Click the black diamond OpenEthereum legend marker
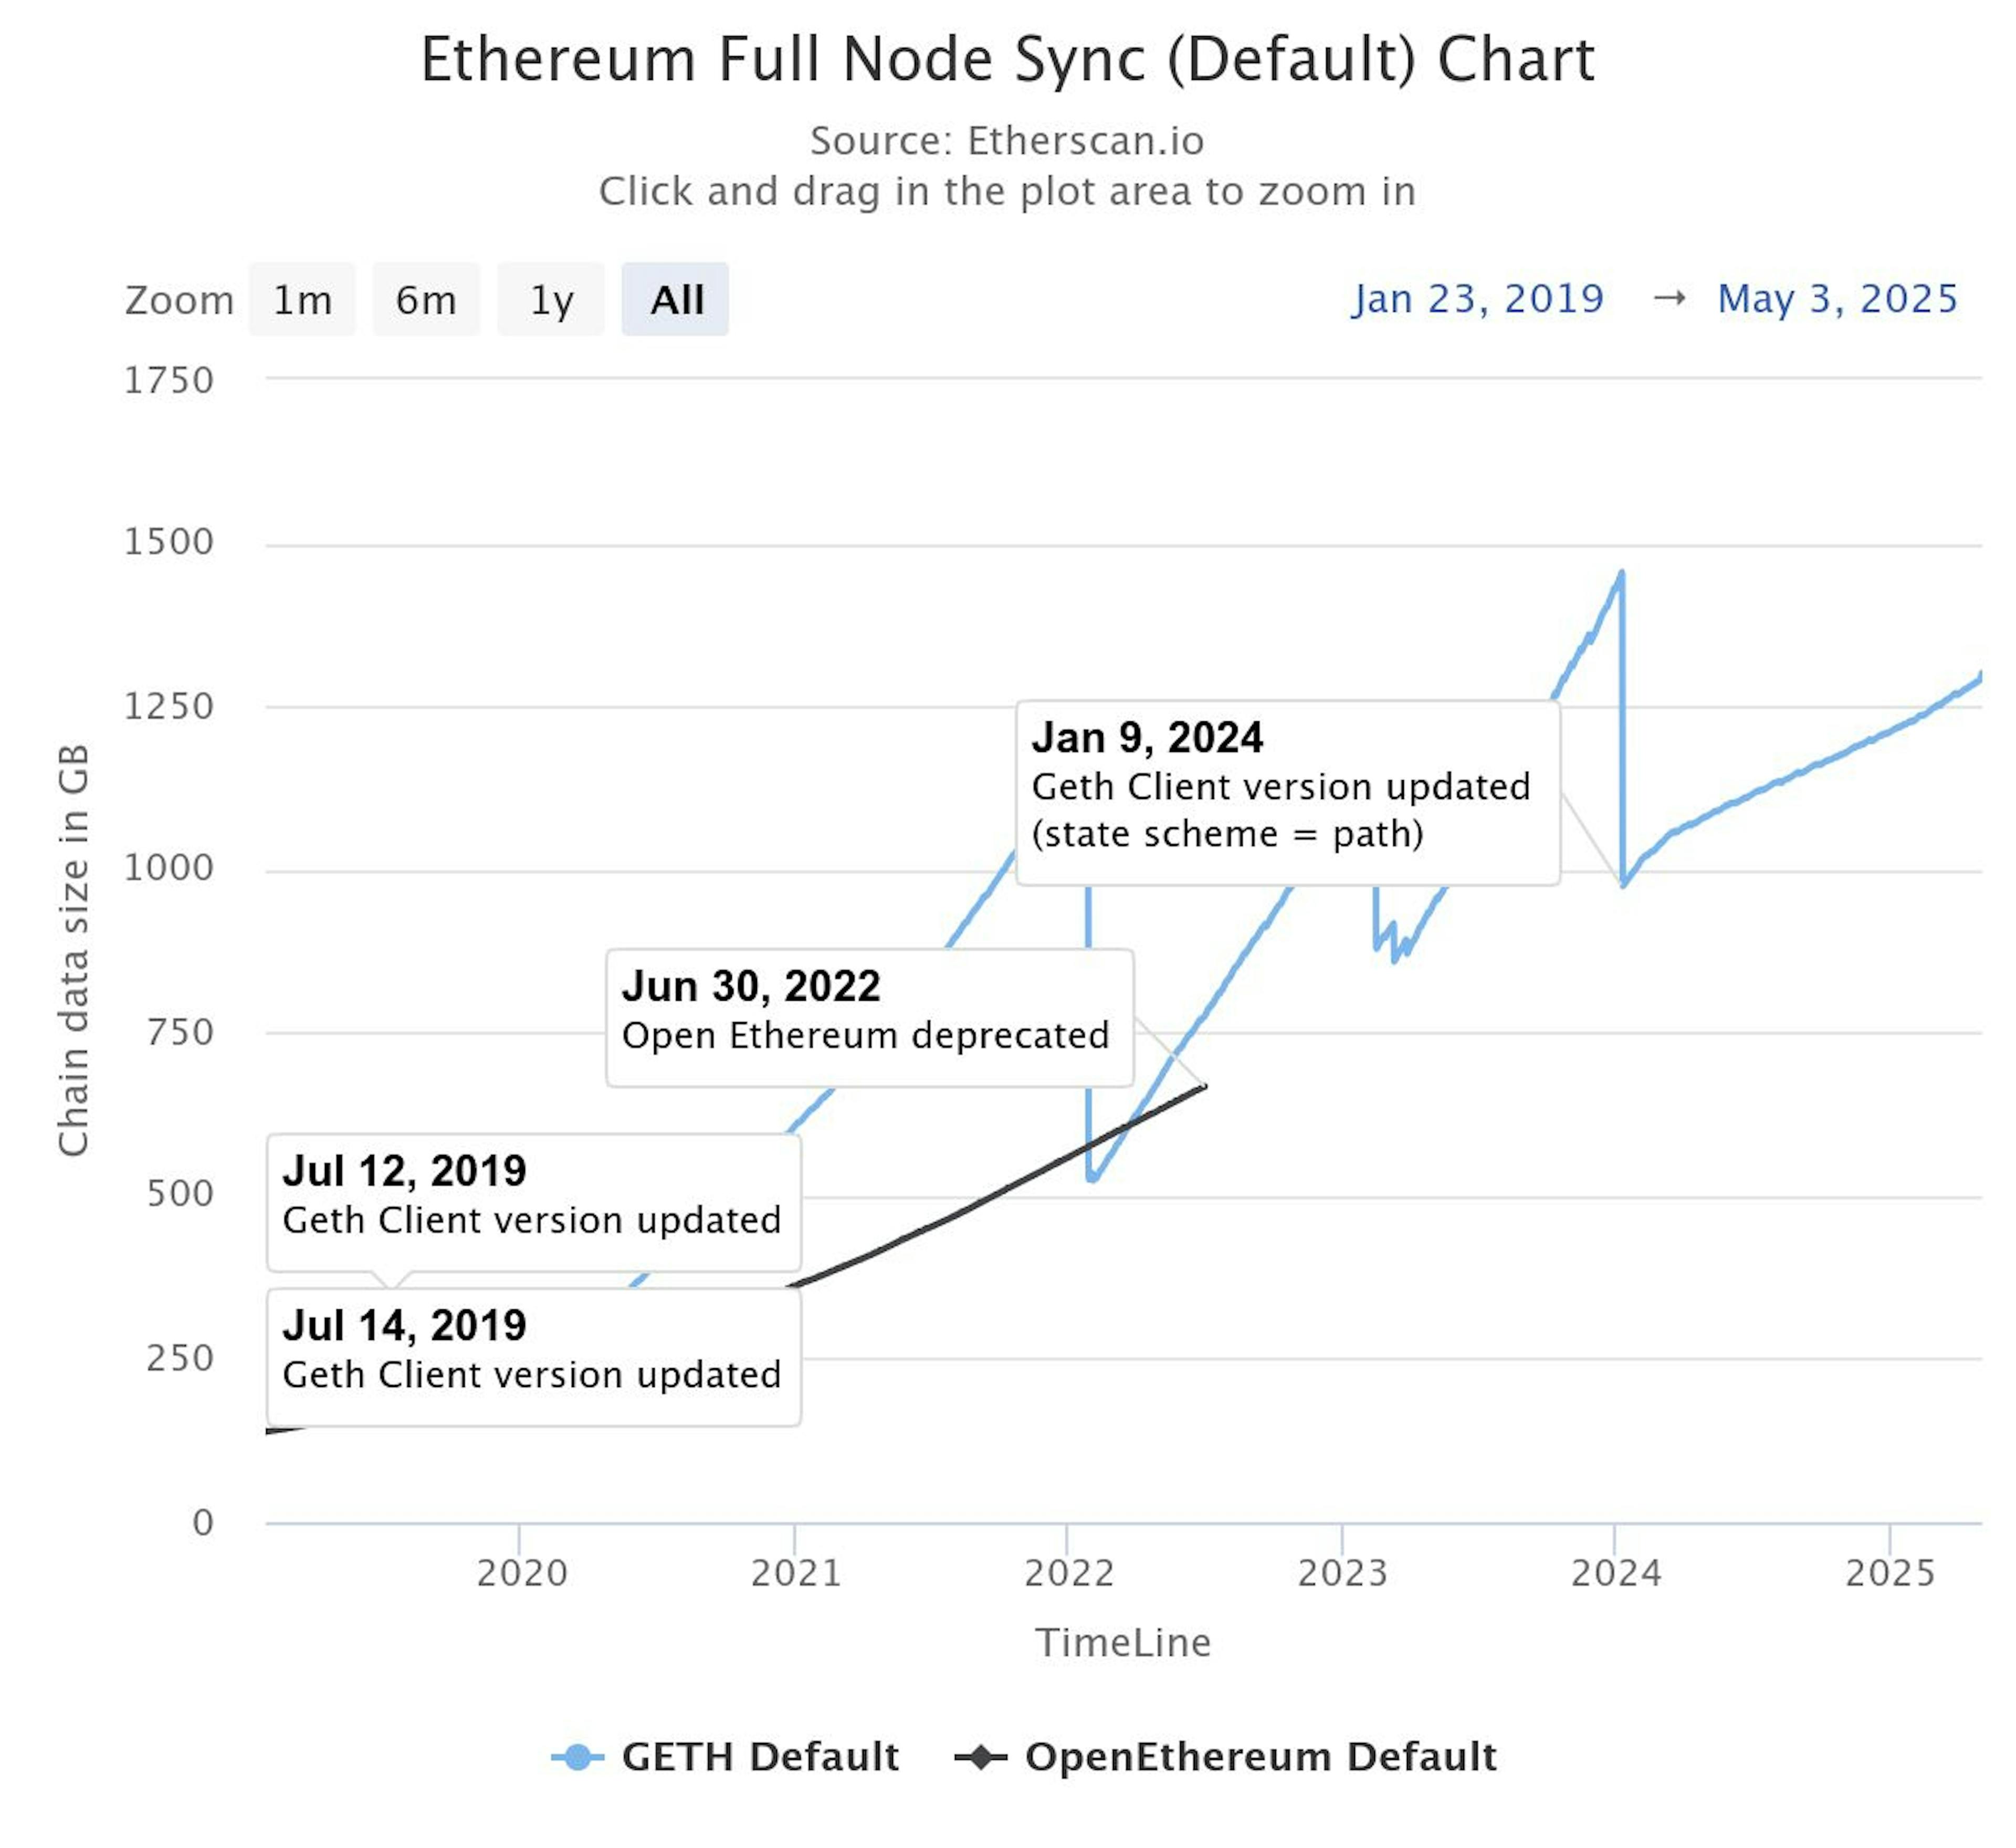This screenshot has height=1848, width=2016. [981, 1757]
